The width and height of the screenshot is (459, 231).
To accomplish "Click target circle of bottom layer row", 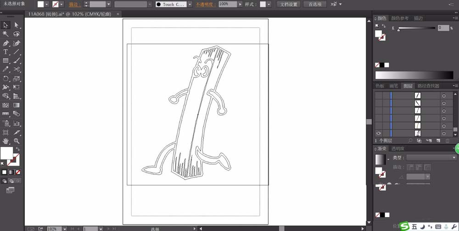I will click(x=444, y=133).
